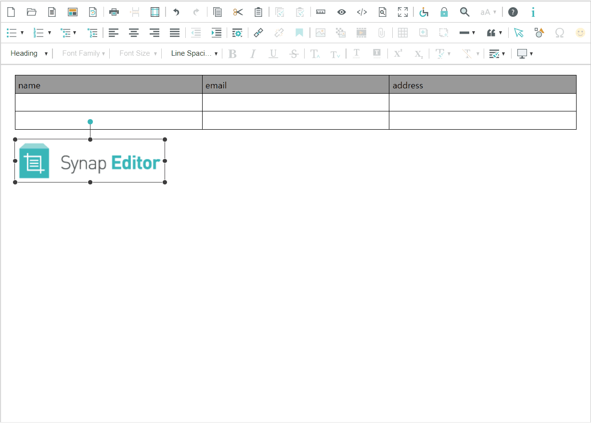Click the numbered outline list icon
The width and height of the screenshot is (591, 426).
[92, 33]
